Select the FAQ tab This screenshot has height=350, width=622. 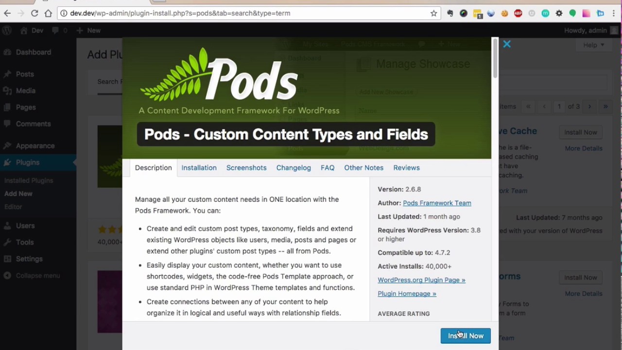(x=328, y=168)
